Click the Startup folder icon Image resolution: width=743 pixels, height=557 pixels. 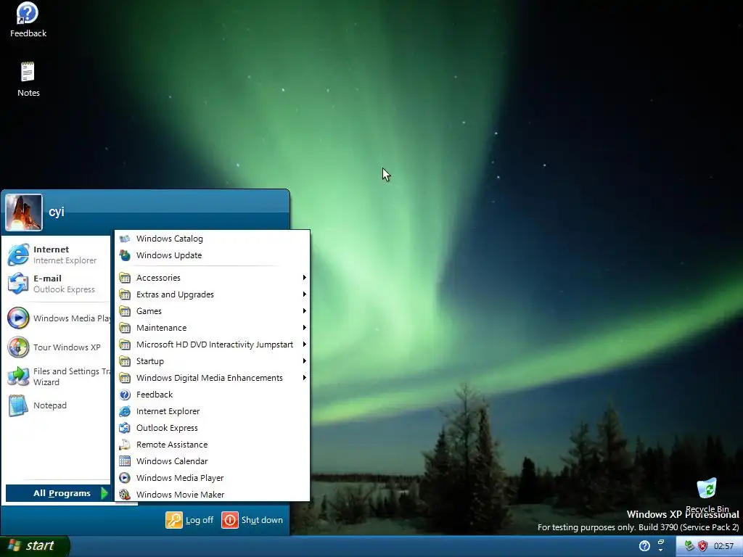coord(125,361)
